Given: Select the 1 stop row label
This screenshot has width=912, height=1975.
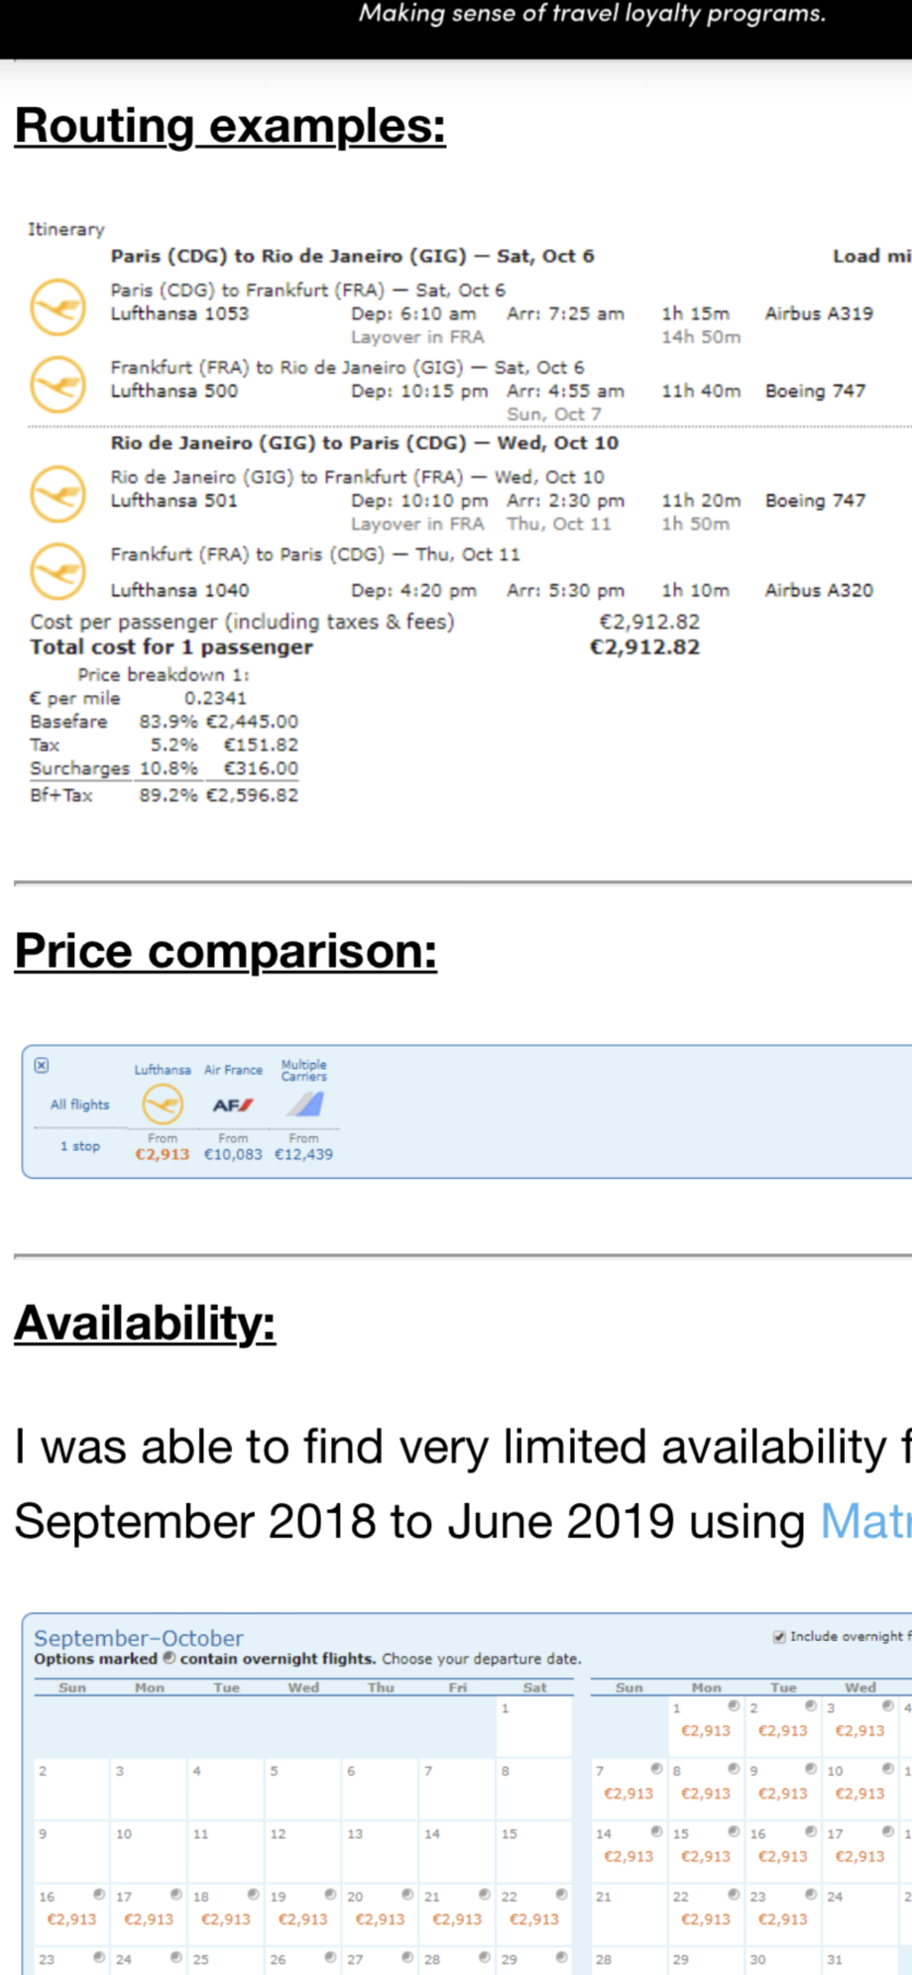Looking at the screenshot, I should (x=80, y=1146).
